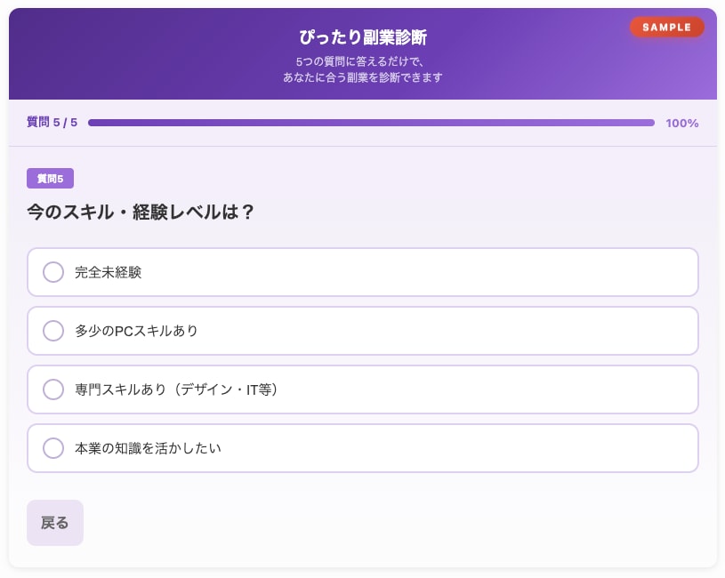Click the 質問5 purple label tag
This screenshot has width=725, height=578.
pyautogui.click(x=51, y=179)
